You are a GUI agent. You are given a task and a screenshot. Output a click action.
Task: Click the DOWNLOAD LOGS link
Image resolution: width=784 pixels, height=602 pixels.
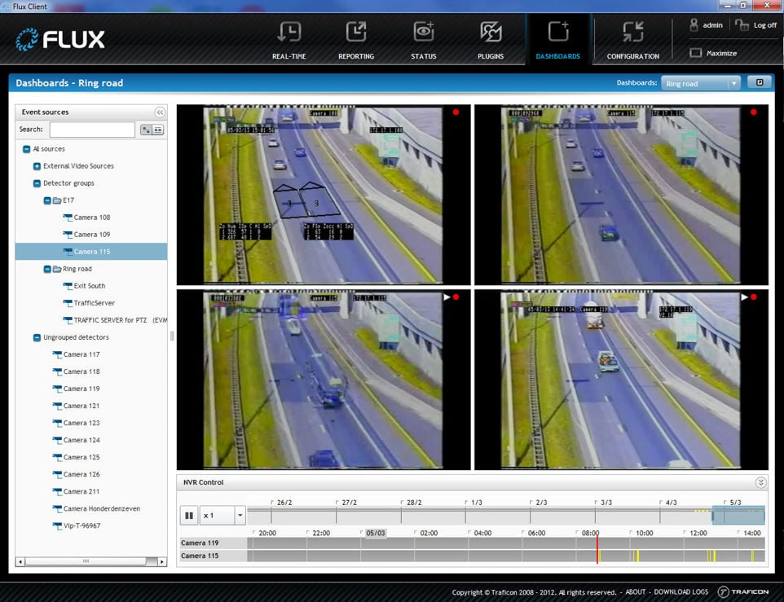pyautogui.click(x=680, y=592)
